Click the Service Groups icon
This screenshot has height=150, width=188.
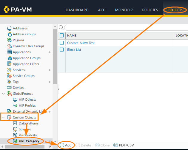9,76
